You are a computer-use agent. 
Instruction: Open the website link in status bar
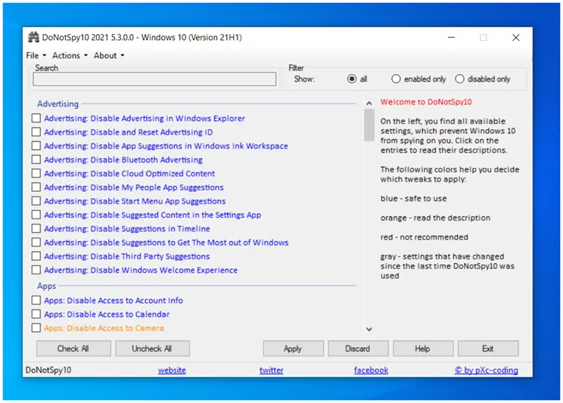172,370
